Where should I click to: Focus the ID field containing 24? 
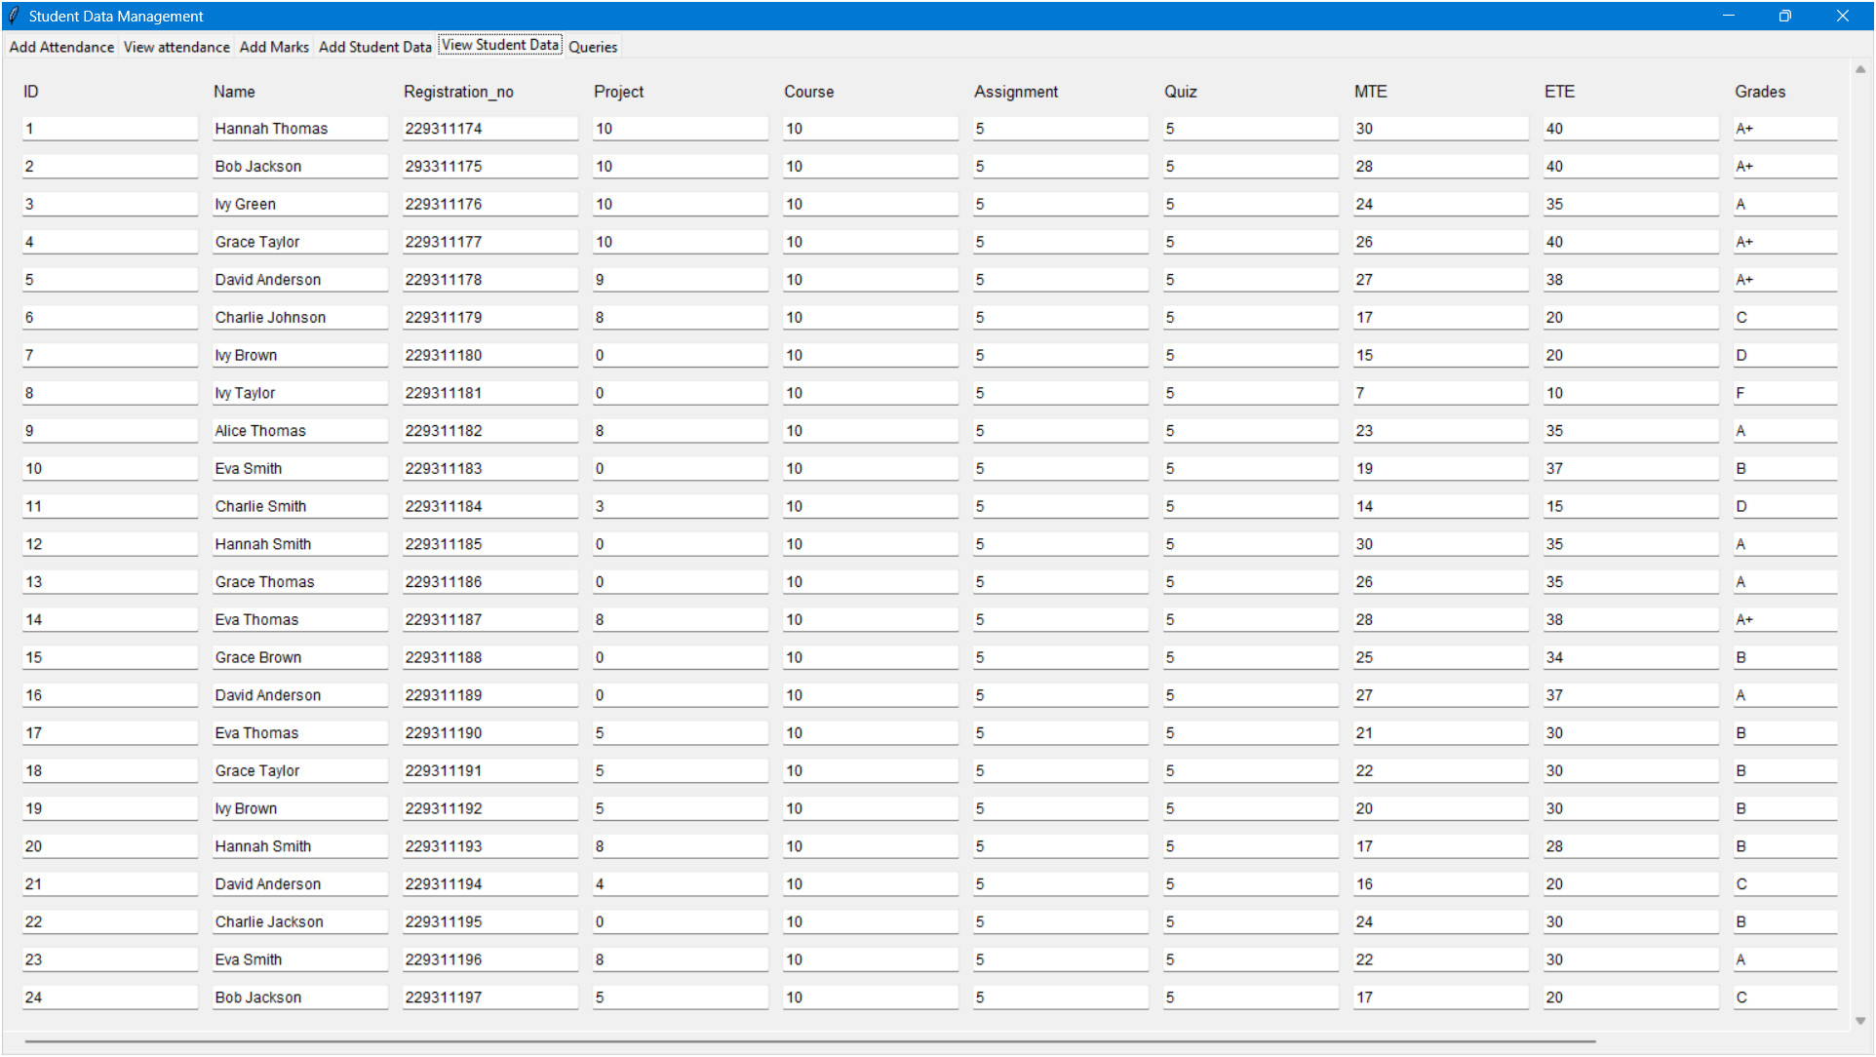109,998
